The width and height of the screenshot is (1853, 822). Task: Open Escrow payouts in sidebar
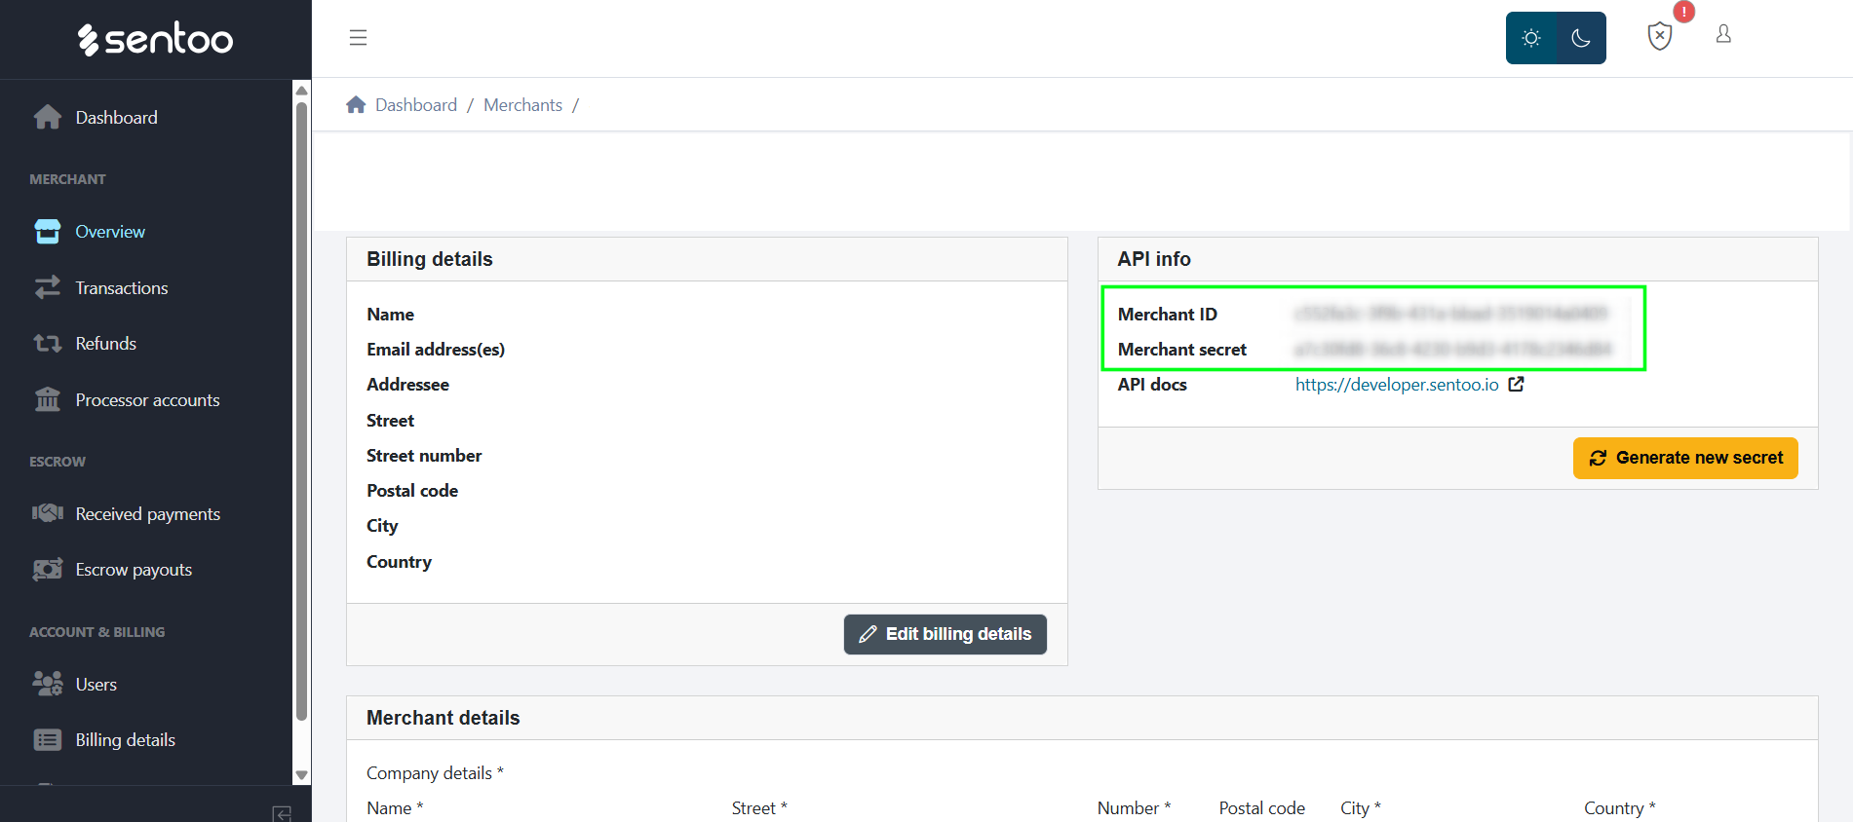click(134, 570)
